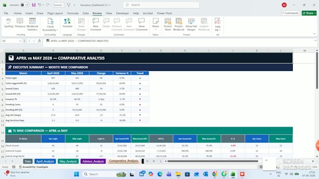Open the File menu
Viewport: 319px width, 179px height.
tap(6, 13)
